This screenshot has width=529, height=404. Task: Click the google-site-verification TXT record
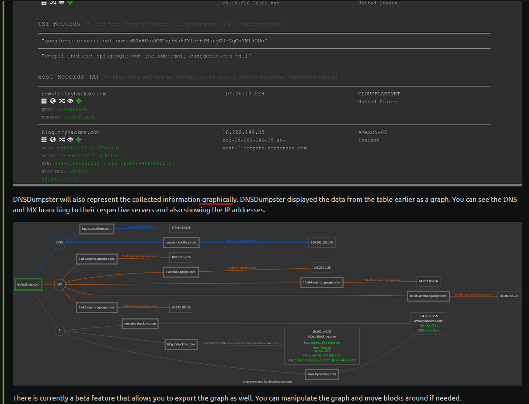point(154,41)
